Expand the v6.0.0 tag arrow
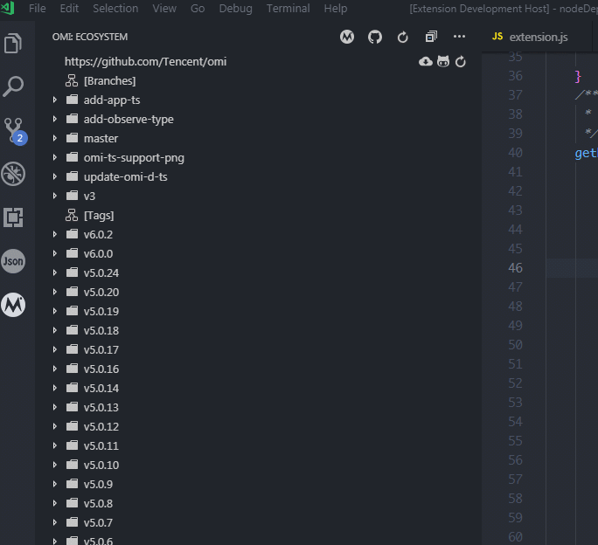The height and width of the screenshot is (545, 598). (x=55, y=253)
